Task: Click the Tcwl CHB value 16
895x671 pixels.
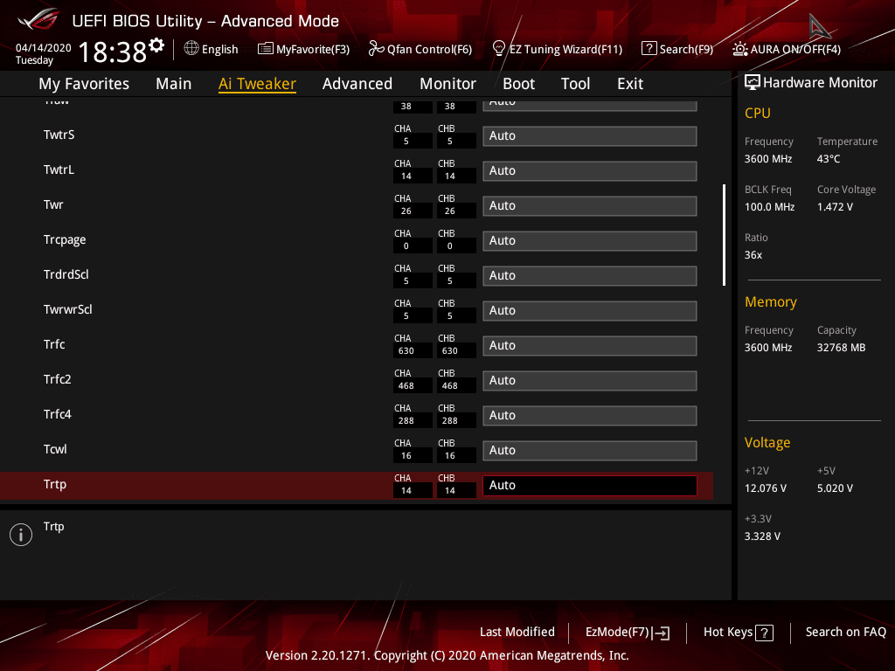Action: point(450,455)
